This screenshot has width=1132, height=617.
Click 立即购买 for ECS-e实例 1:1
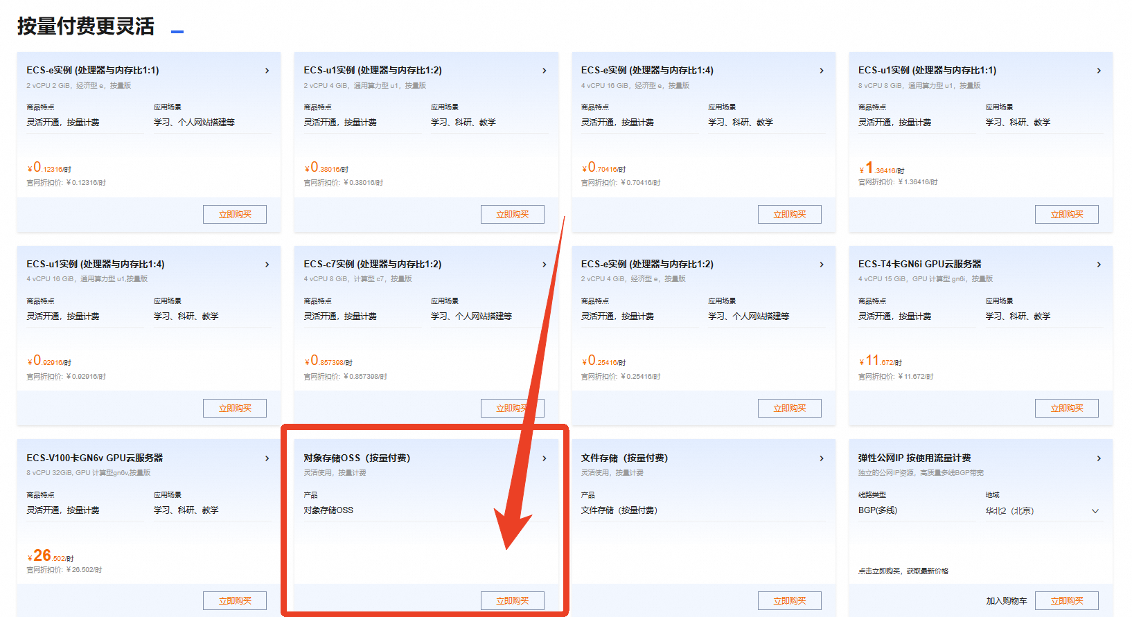click(235, 215)
